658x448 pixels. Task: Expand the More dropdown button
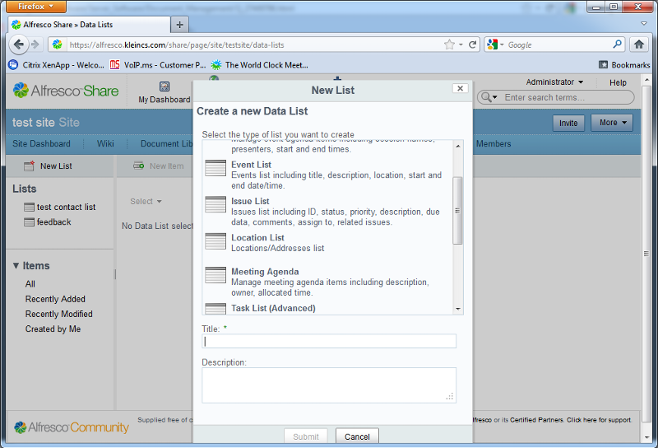point(612,123)
